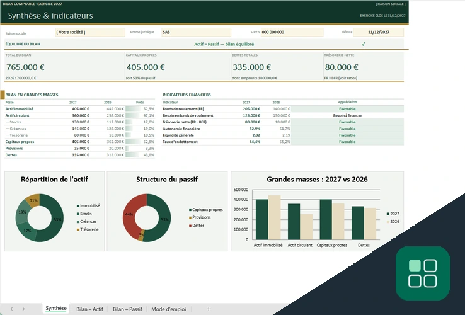Click Liquidité générale indicator row

pos(178,135)
